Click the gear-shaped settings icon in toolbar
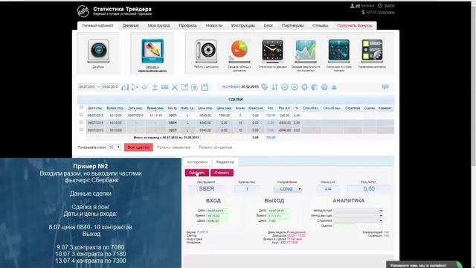Image resolution: width=476 pixels, height=268 pixels. point(304,87)
